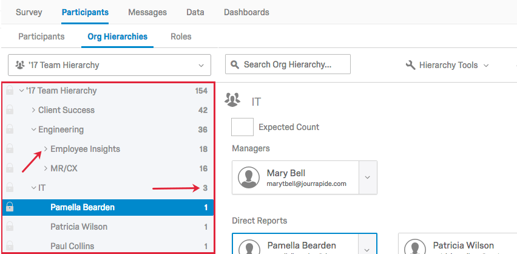
Task: Click the IT group people icon
Action: pyautogui.click(x=232, y=100)
